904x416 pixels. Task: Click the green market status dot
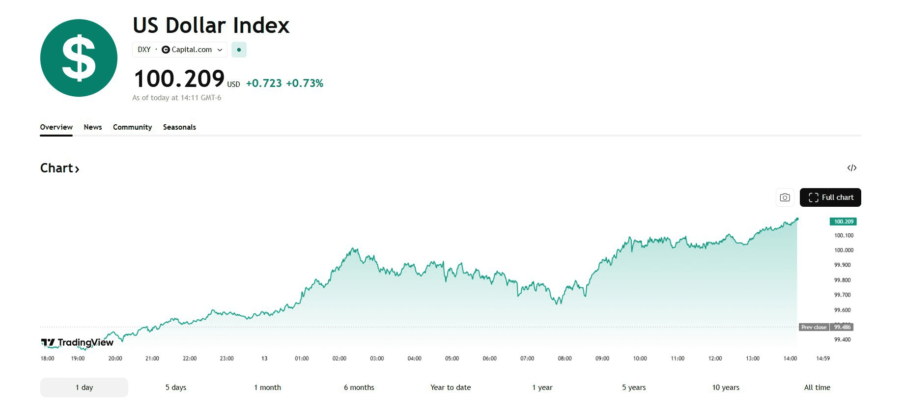click(x=239, y=50)
